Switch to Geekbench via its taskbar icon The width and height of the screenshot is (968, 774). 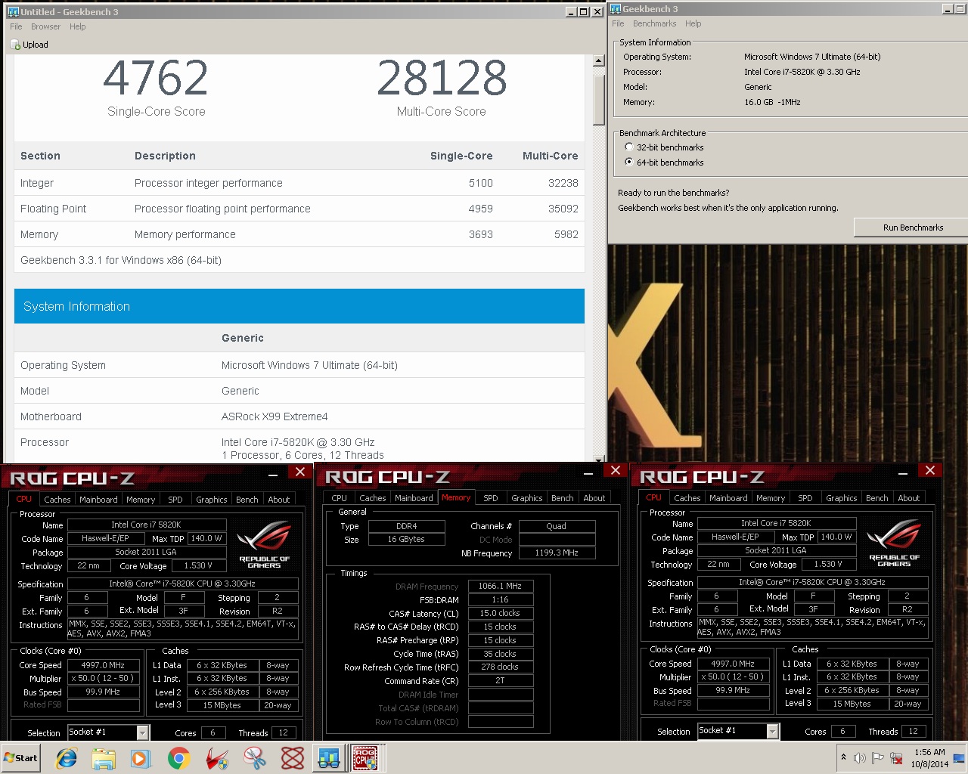329,757
